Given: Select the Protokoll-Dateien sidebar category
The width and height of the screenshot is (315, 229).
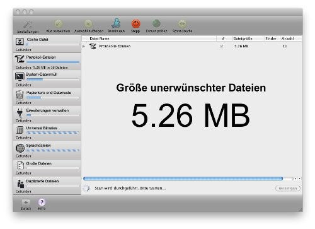Looking at the screenshot, I should 47,62.
